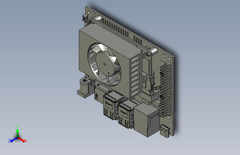Select the cooling fan hub on the model
The image size is (240, 155).
coord(105,64)
